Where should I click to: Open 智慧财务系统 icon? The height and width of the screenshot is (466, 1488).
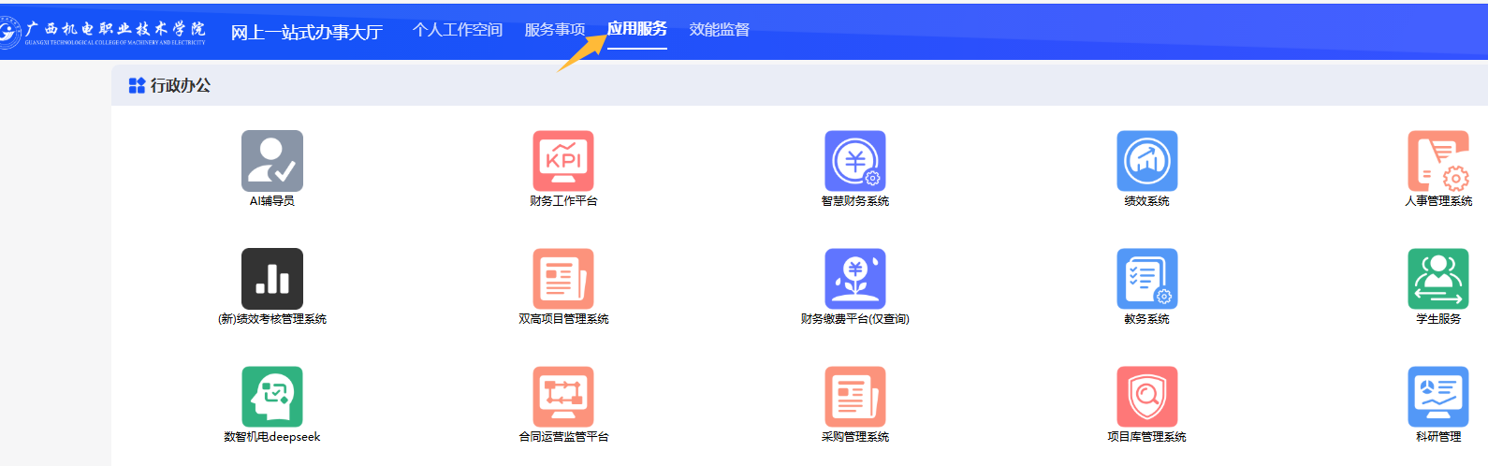pos(854,161)
